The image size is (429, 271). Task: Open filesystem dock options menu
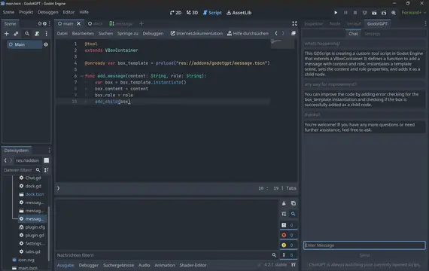(x=49, y=151)
